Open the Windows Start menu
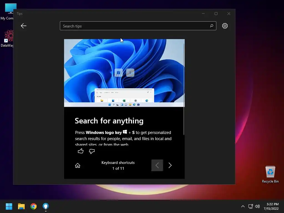This screenshot has height=213, width=284. (x=9, y=206)
